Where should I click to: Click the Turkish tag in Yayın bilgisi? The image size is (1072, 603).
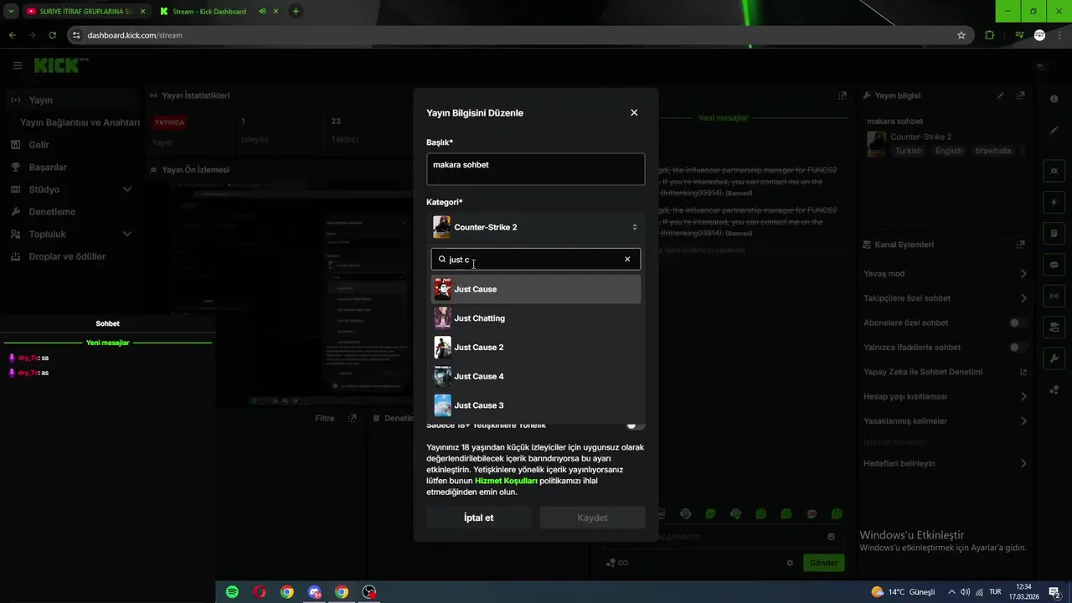(909, 151)
